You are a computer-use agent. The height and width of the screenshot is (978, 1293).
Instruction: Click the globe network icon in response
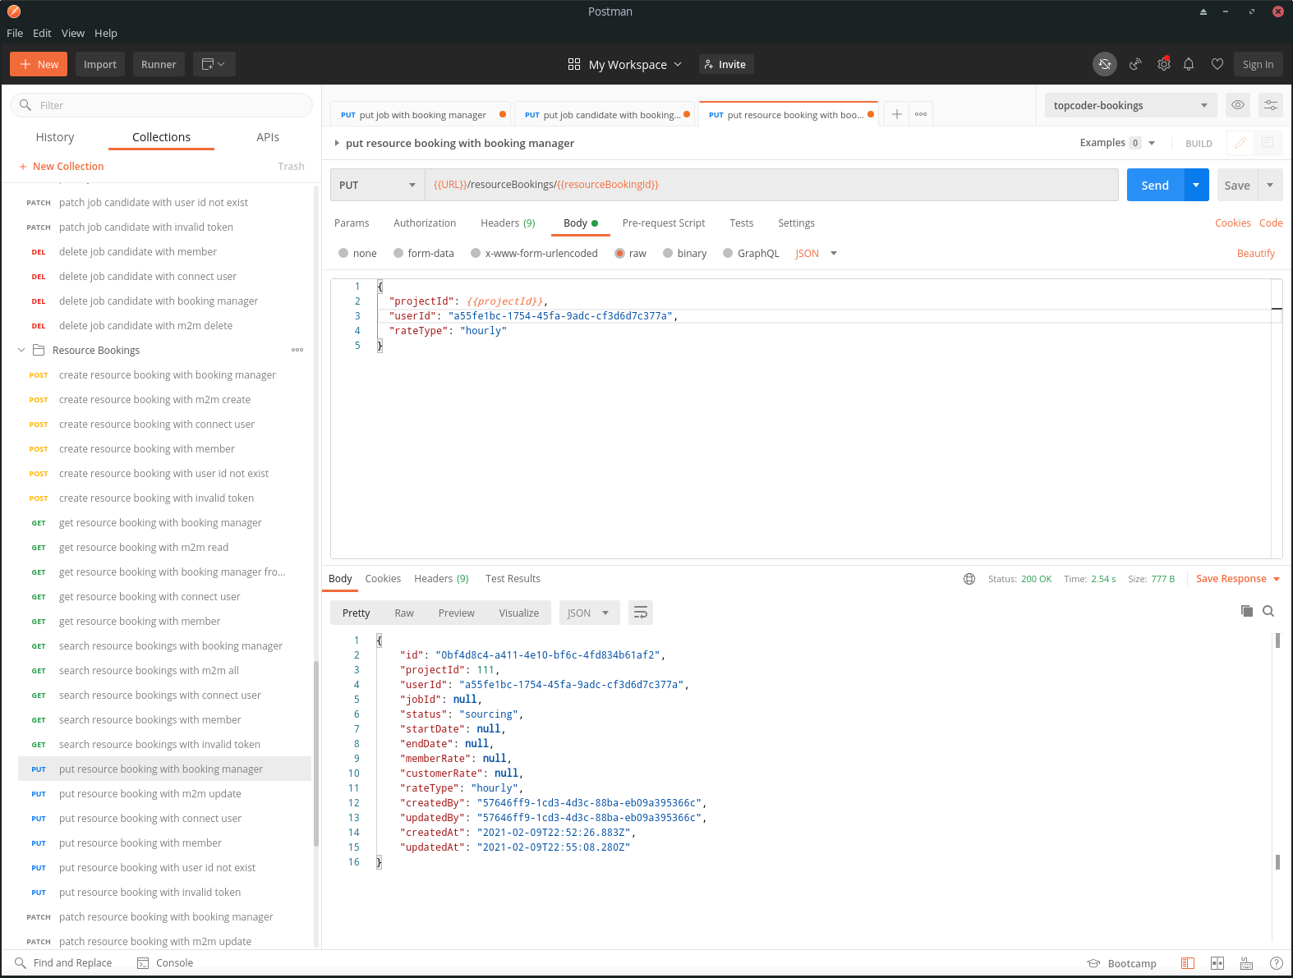click(x=969, y=579)
